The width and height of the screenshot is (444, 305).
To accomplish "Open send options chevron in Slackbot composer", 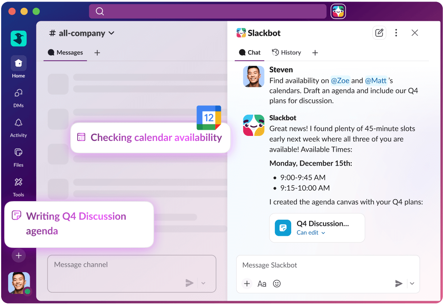I will [412, 283].
